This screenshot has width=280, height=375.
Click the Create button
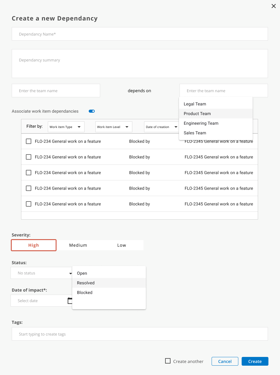coord(255,361)
